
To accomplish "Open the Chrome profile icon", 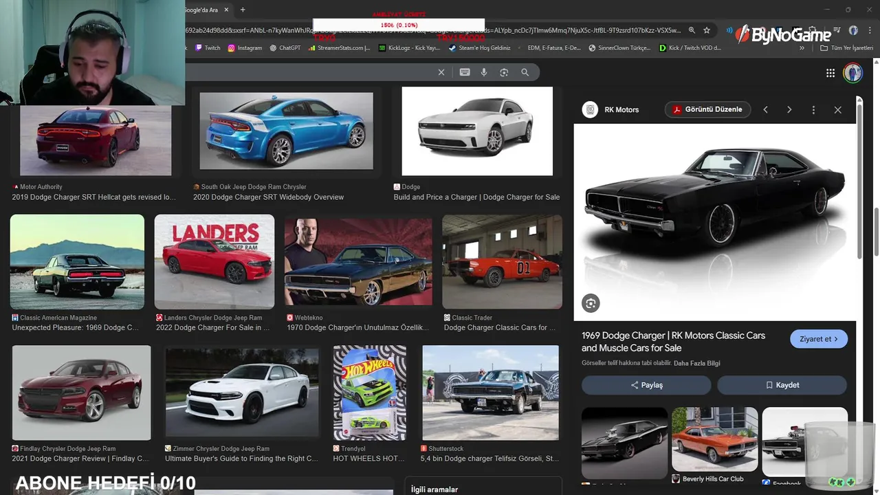I will tap(853, 30).
